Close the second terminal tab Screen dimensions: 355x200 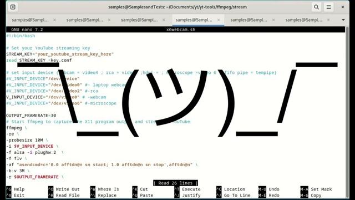pyautogui.click(x=109, y=20)
